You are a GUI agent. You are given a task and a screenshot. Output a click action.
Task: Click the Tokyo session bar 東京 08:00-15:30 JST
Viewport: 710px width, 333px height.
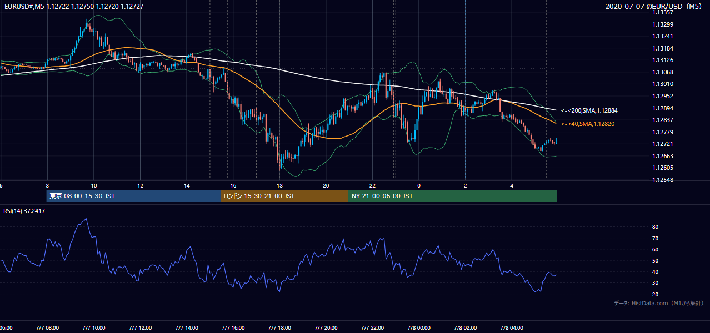[133, 196]
